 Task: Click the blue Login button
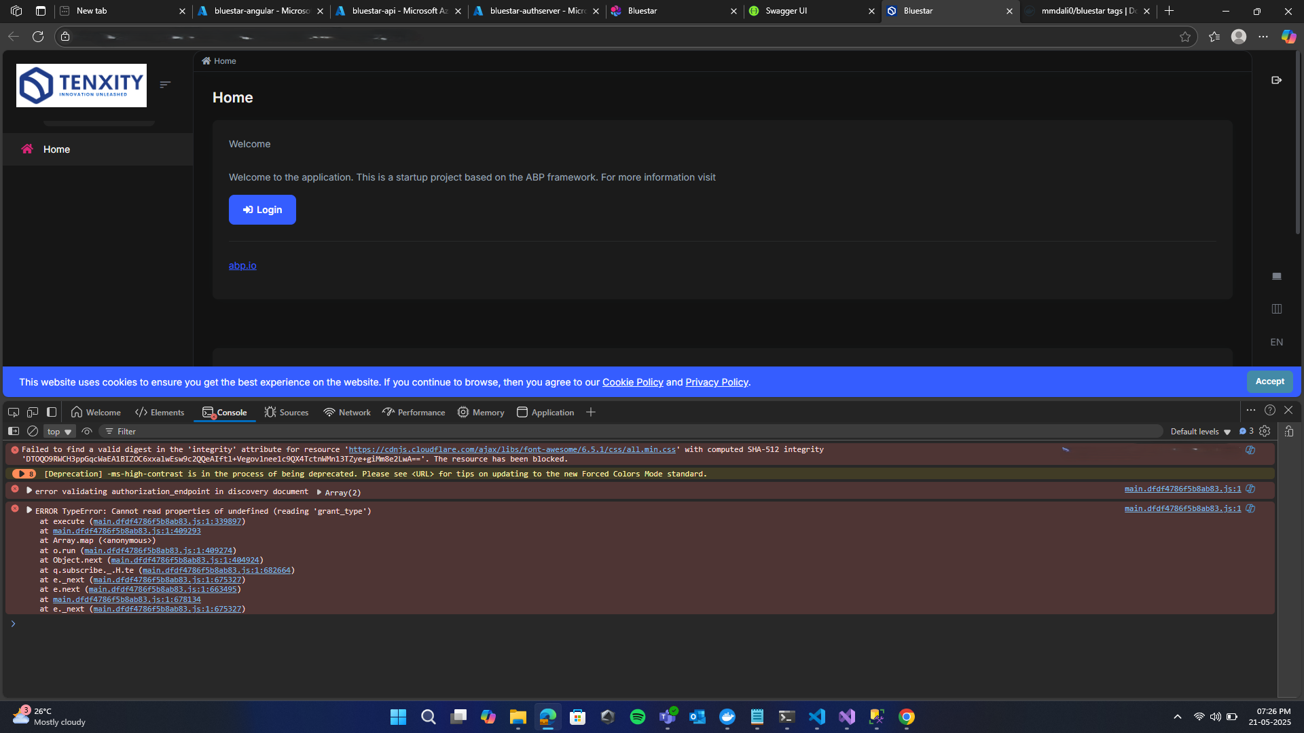click(x=262, y=210)
